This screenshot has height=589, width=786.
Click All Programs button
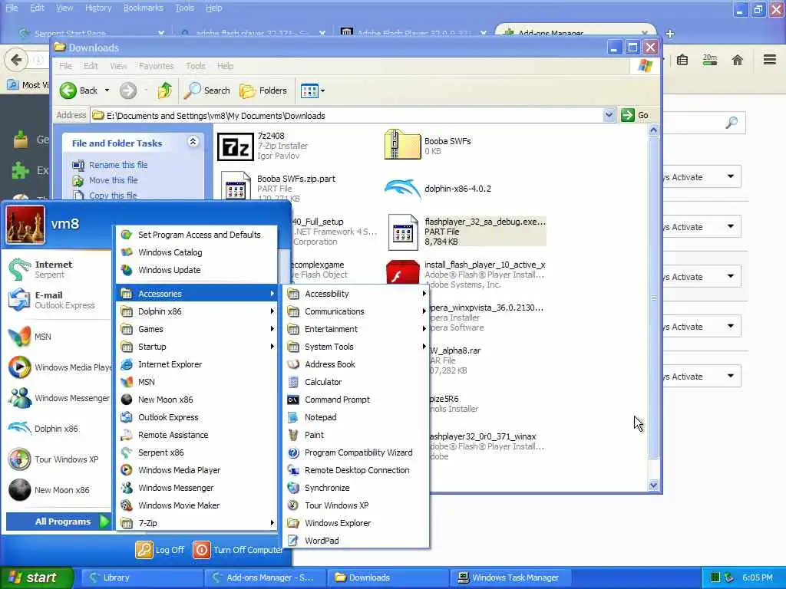click(58, 522)
